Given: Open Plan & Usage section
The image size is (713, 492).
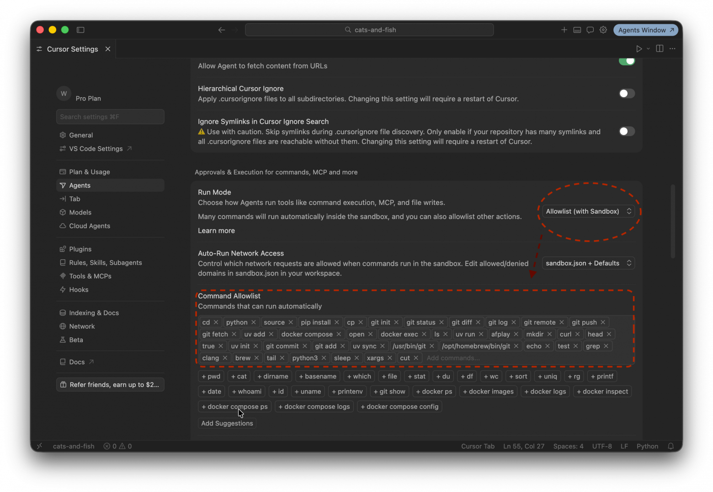Looking at the screenshot, I should [110, 172].
